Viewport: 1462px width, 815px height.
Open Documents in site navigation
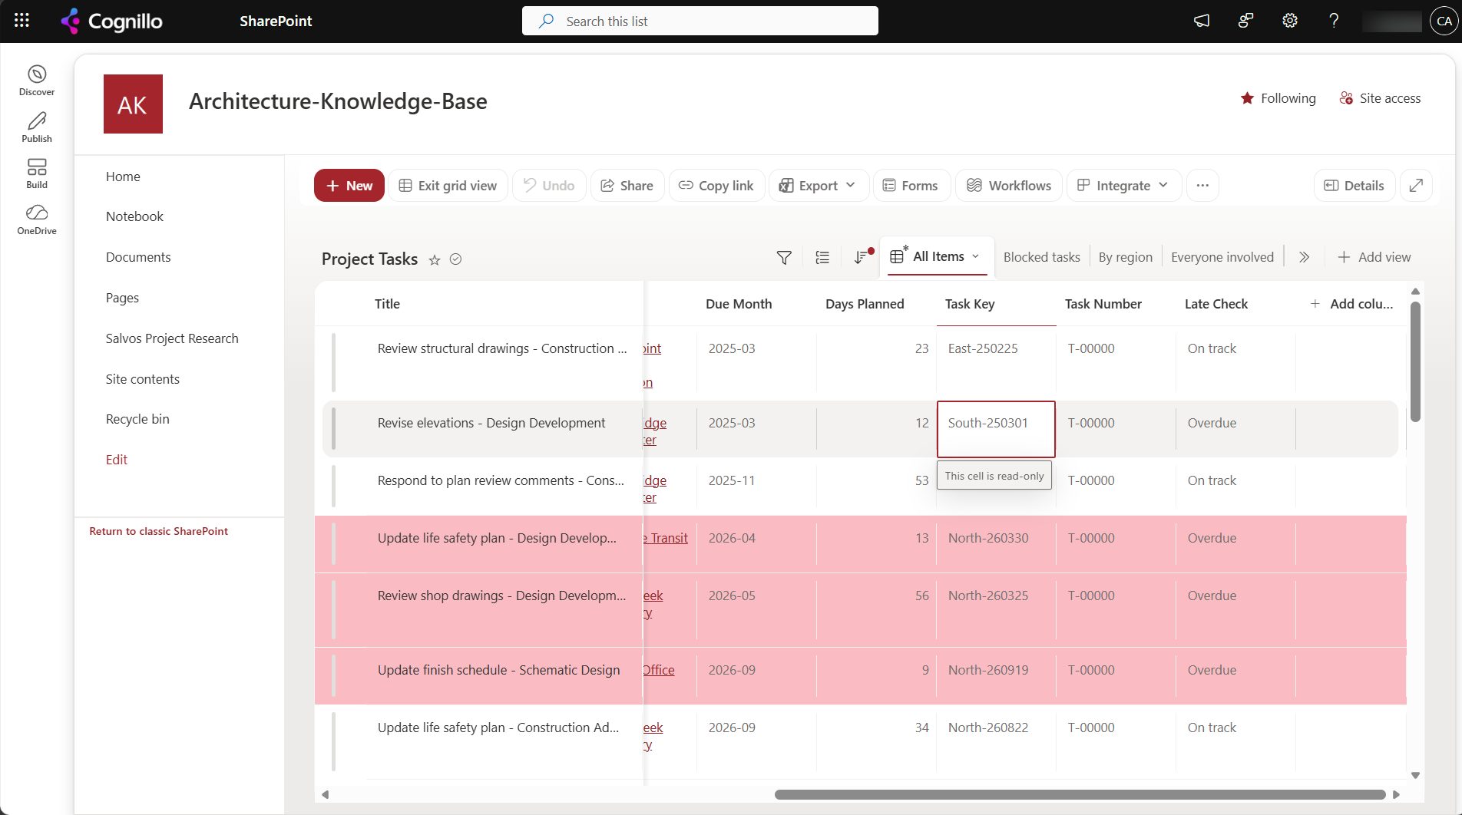click(x=138, y=257)
